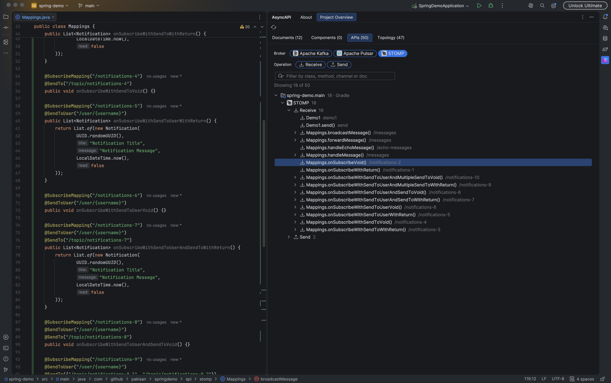Open more run actions ellipsis in title bar
611x383 pixels.
point(502,6)
